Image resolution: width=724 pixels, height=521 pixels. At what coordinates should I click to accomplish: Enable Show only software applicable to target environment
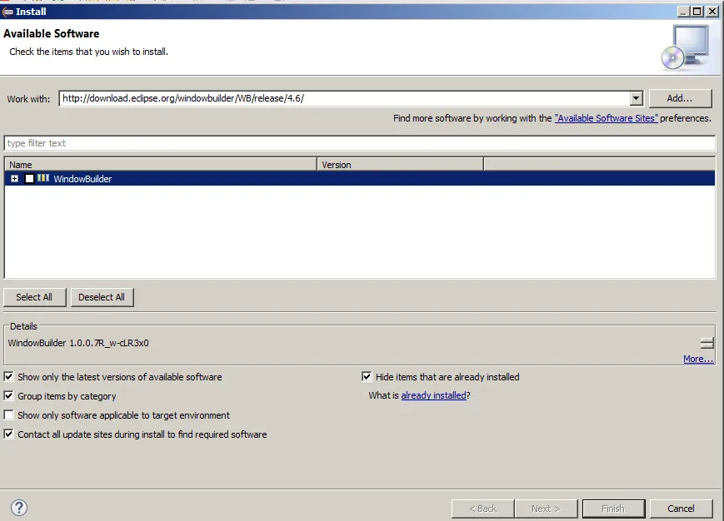point(9,415)
